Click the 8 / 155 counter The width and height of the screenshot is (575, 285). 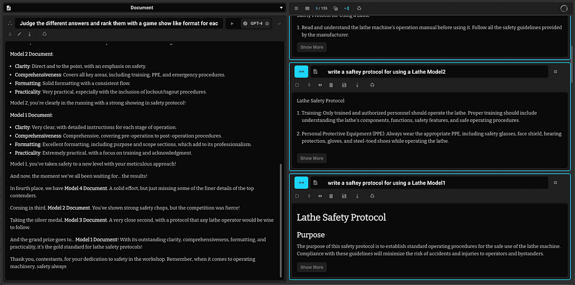pyautogui.click(x=322, y=8)
